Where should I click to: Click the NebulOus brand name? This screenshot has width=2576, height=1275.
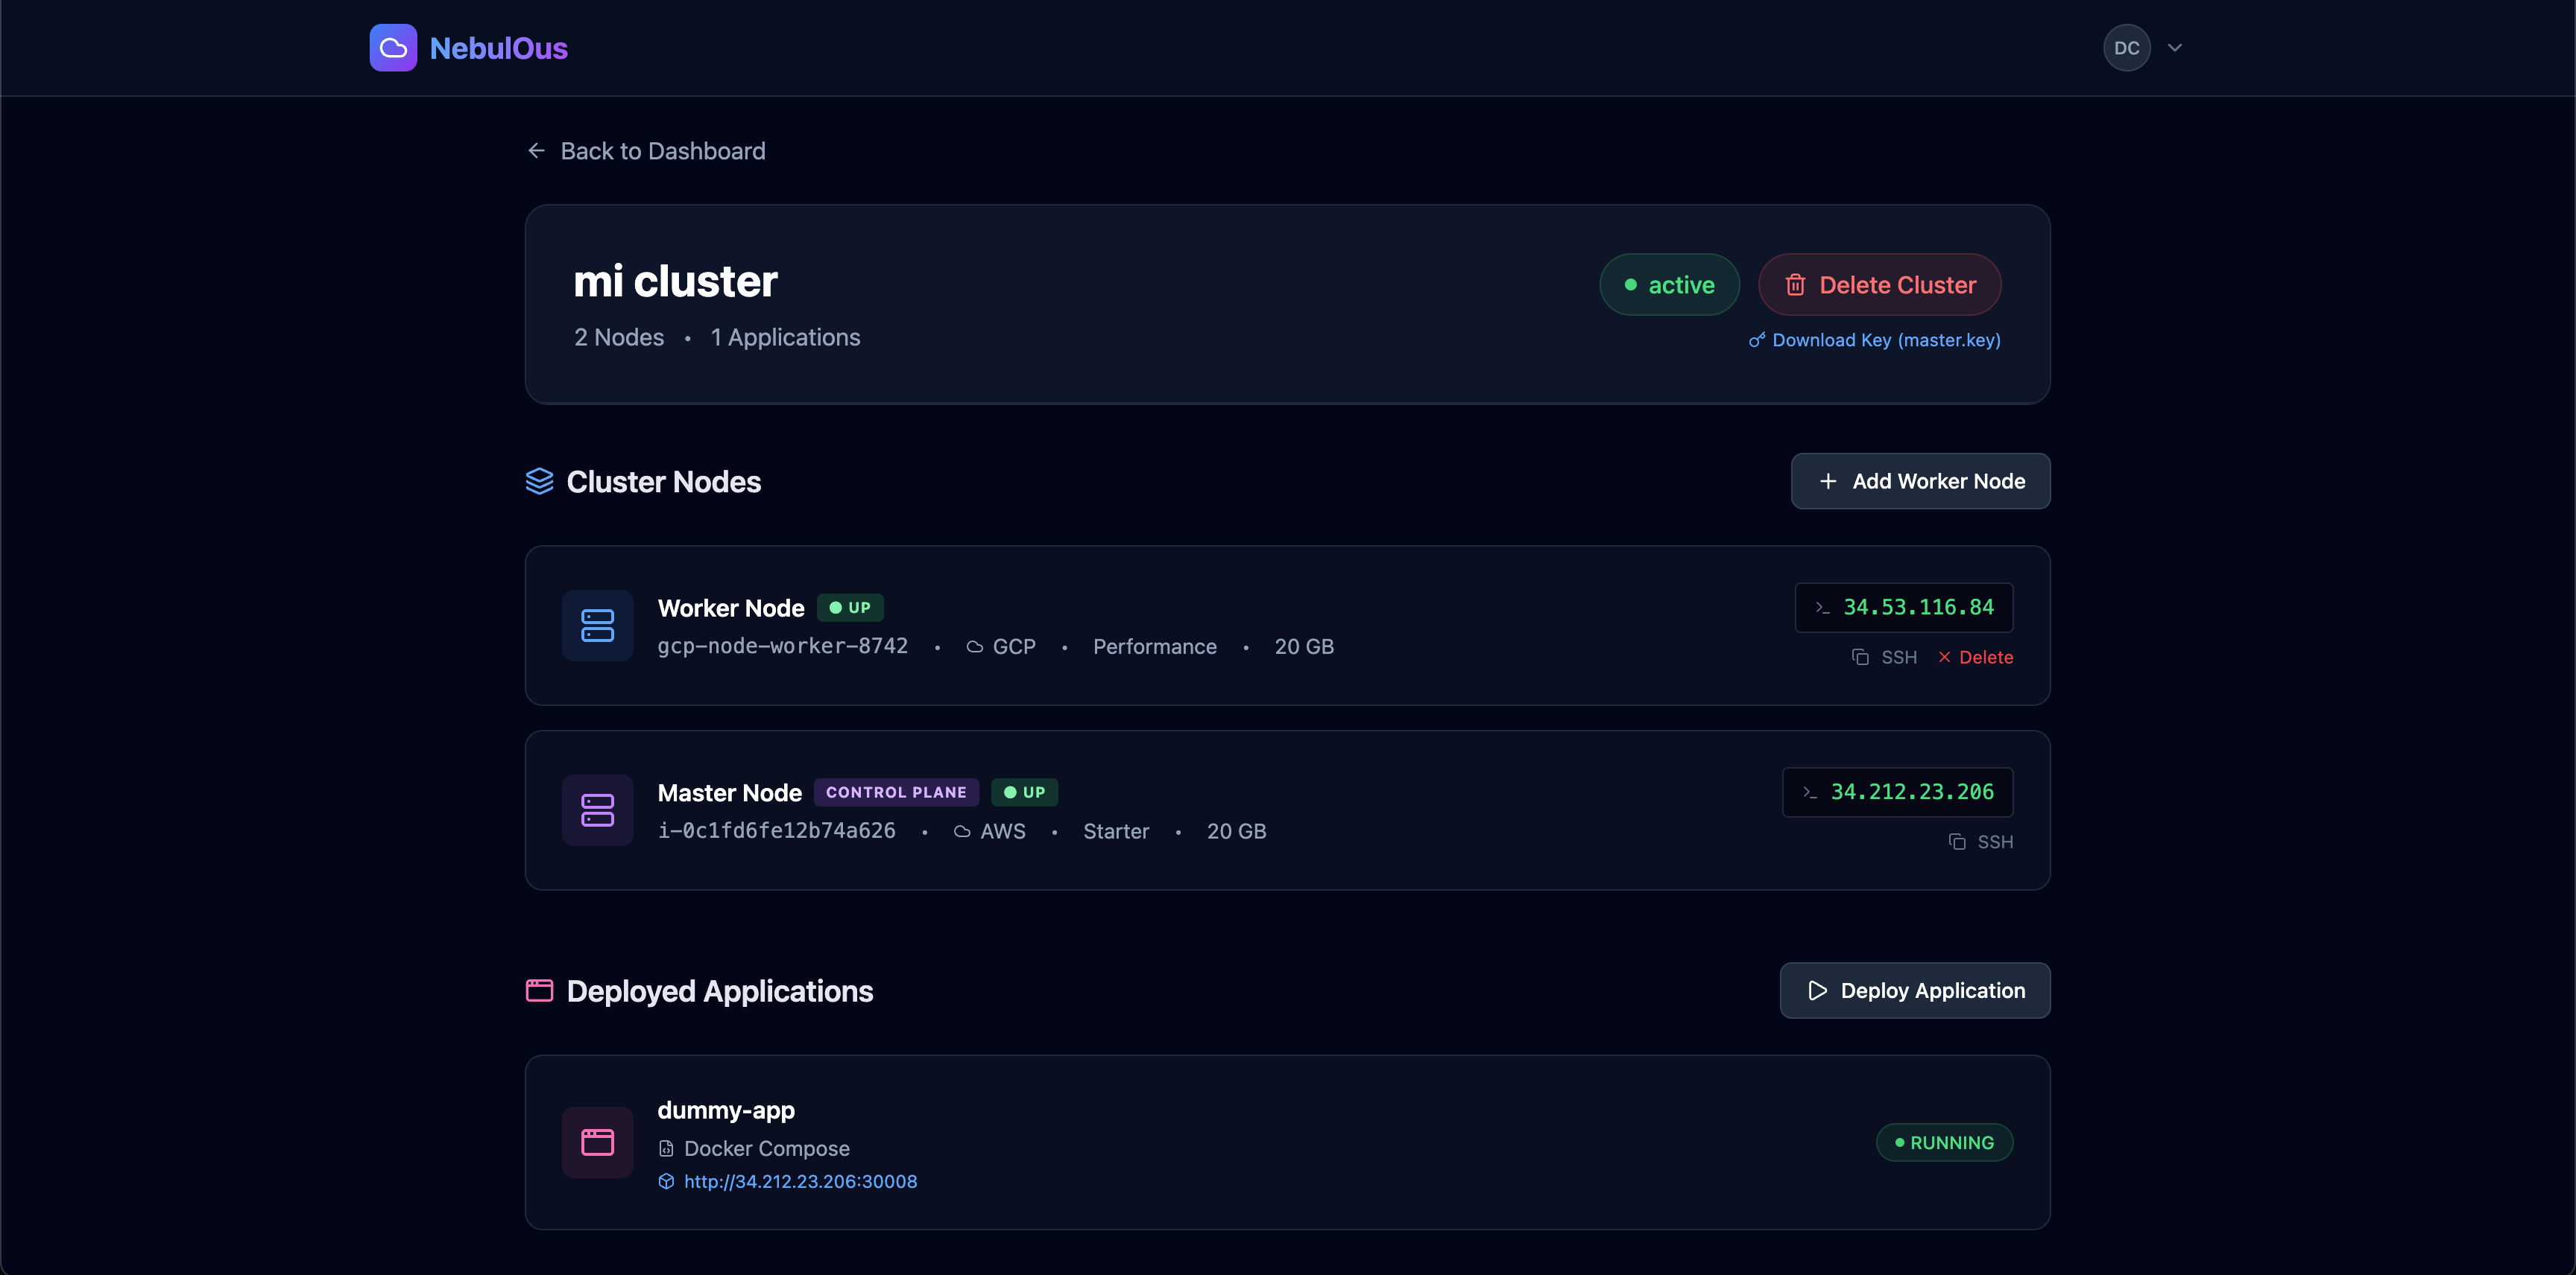[x=498, y=48]
